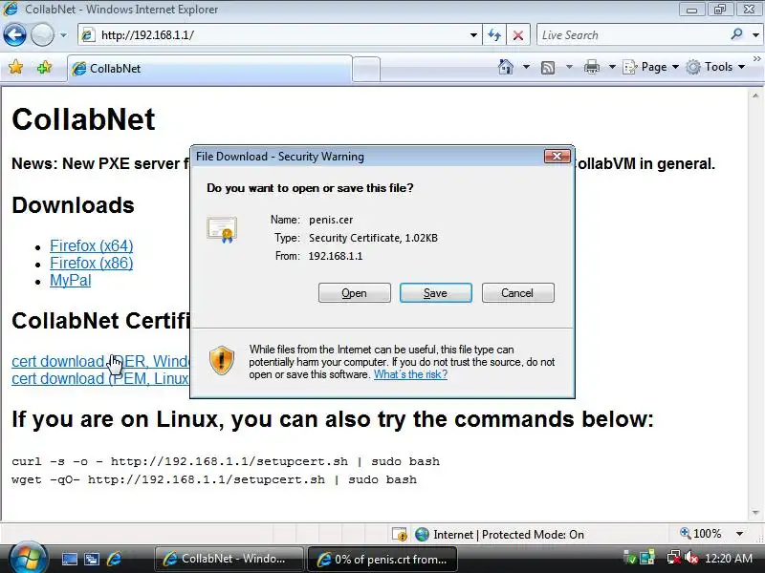Click the Refresh page icon
The image size is (765, 573).
[494, 35]
